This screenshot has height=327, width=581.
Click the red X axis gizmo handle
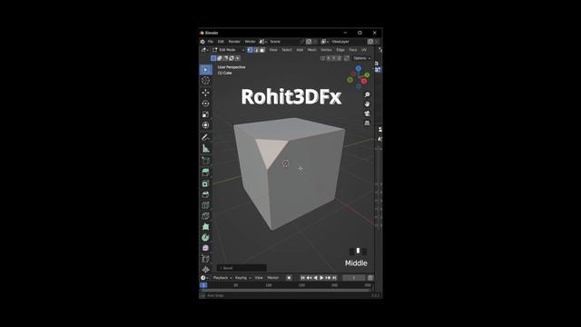tap(364, 81)
